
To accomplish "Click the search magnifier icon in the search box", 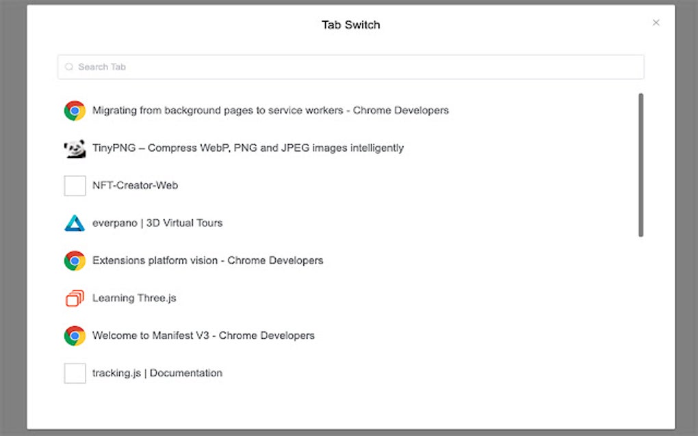I will [x=69, y=67].
